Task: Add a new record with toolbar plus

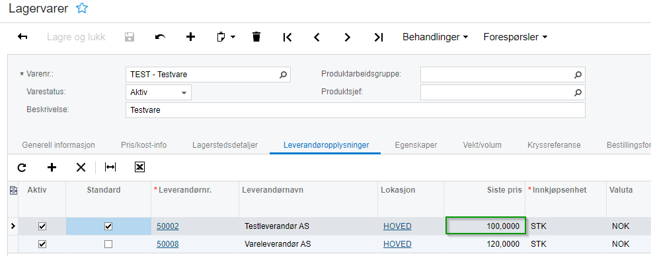Action: [x=190, y=37]
